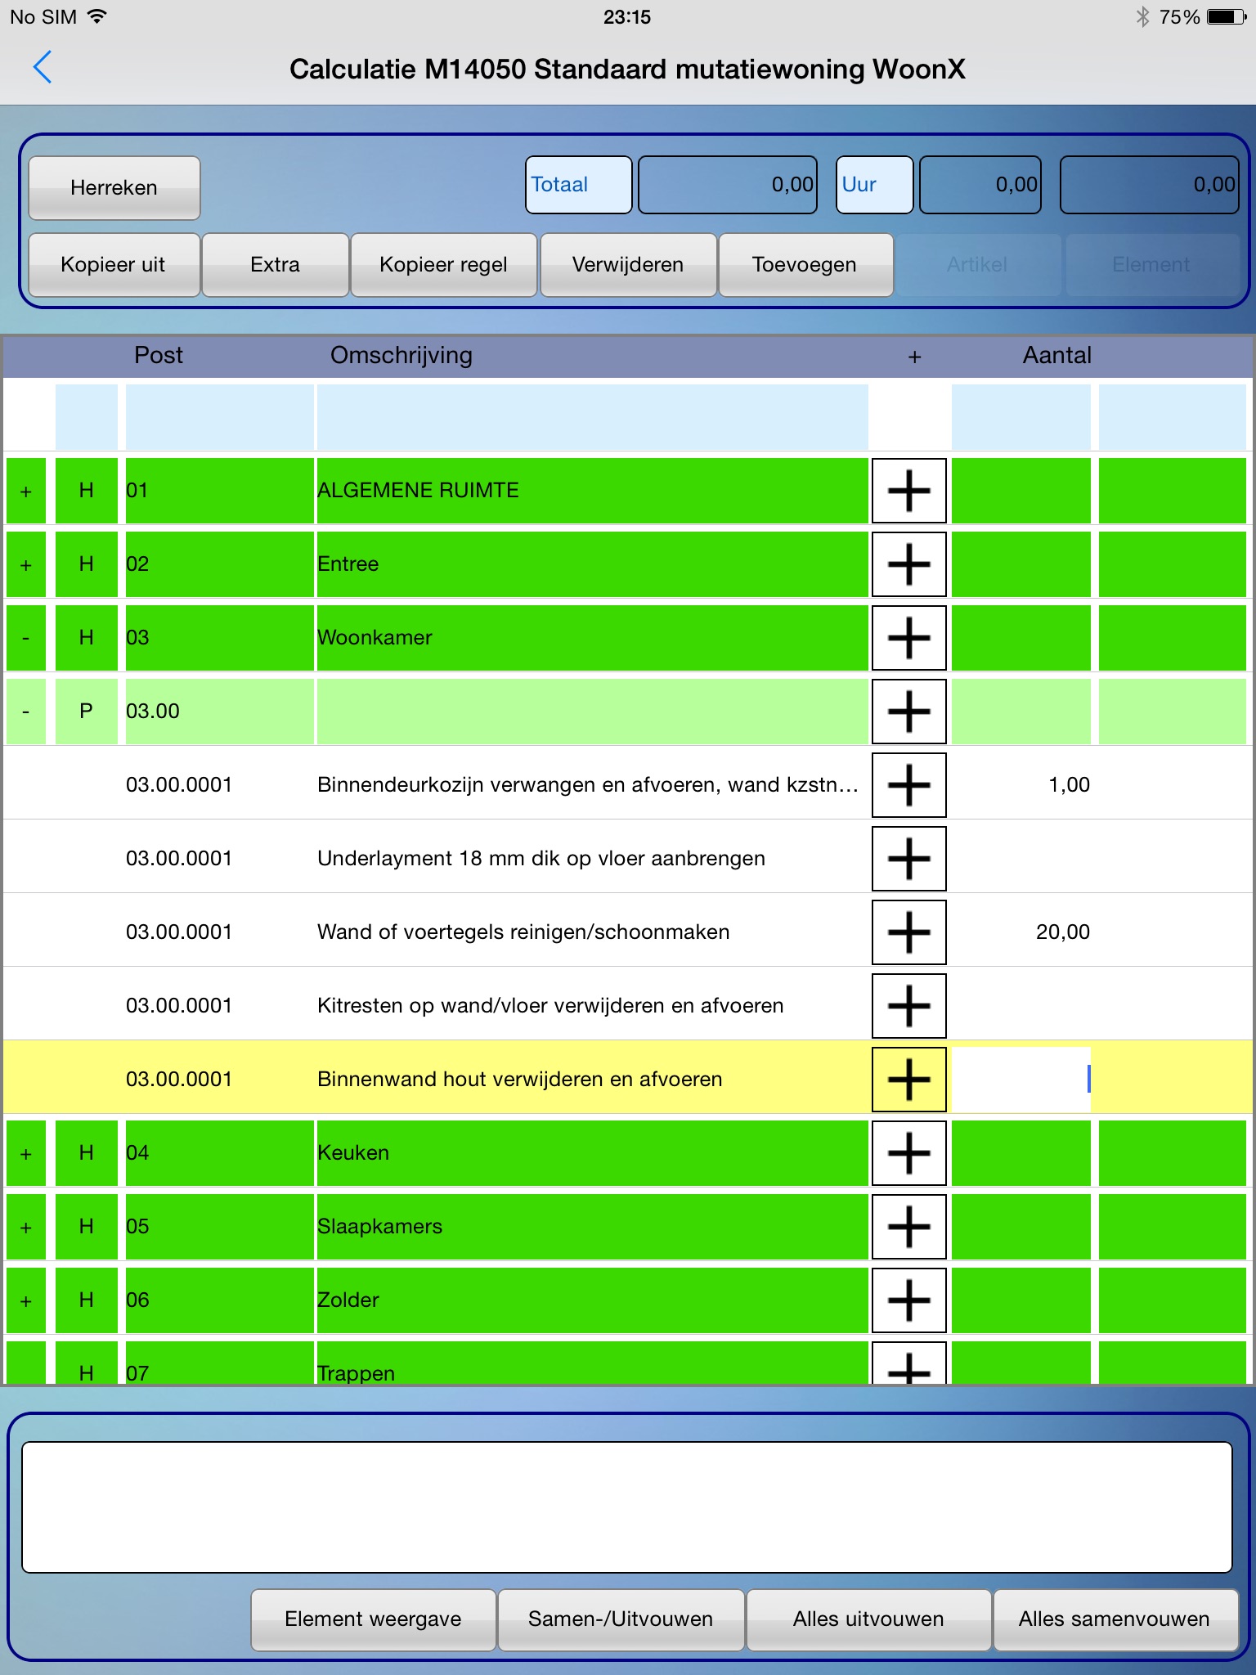Image resolution: width=1256 pixels, height=1675 pixels.
Task: Select Wand of voertegels reinigen/schoonmaken text
Action: coord(523,932)
